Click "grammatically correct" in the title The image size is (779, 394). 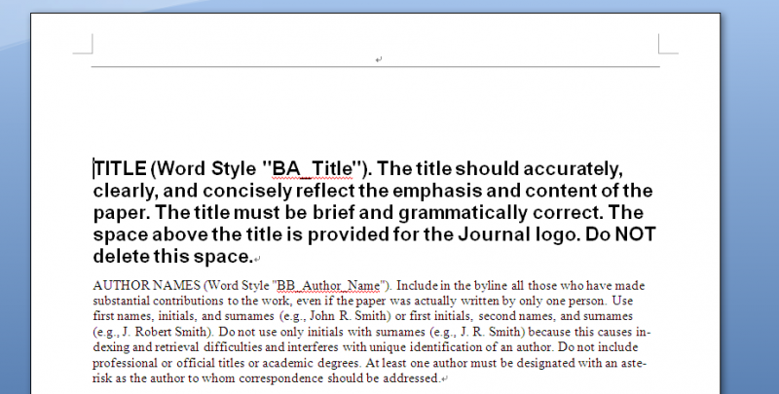(x=501, y=212)
